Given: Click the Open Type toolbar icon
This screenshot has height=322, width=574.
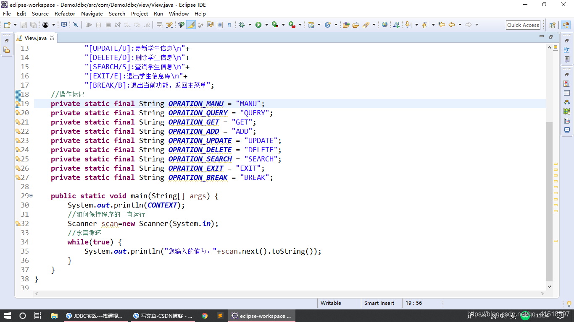Looking at the screenshot, I should click(346, 25).
